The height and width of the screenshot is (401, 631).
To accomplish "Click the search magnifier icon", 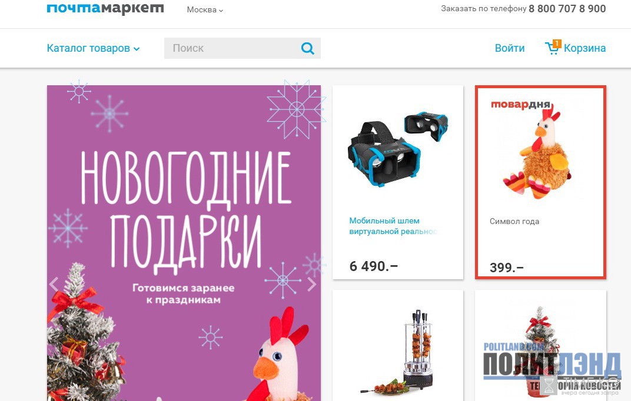I will (x=307, y=49).
